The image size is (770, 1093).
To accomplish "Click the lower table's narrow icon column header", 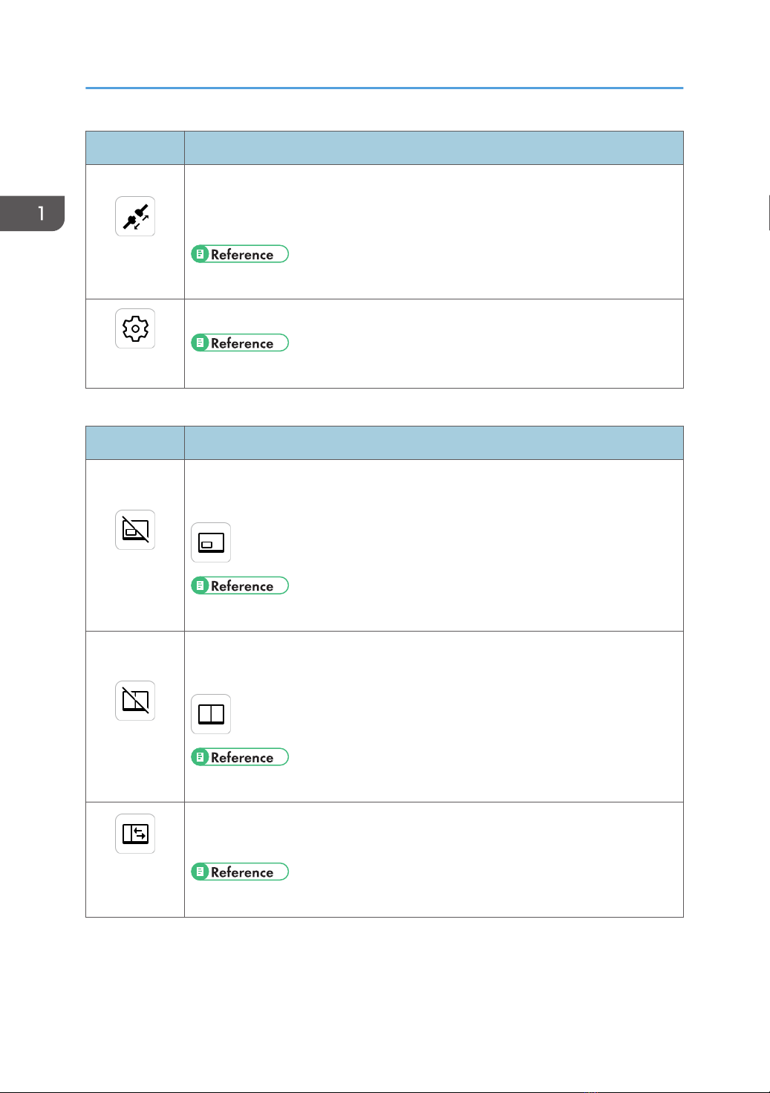I will (x=135, y=443).
